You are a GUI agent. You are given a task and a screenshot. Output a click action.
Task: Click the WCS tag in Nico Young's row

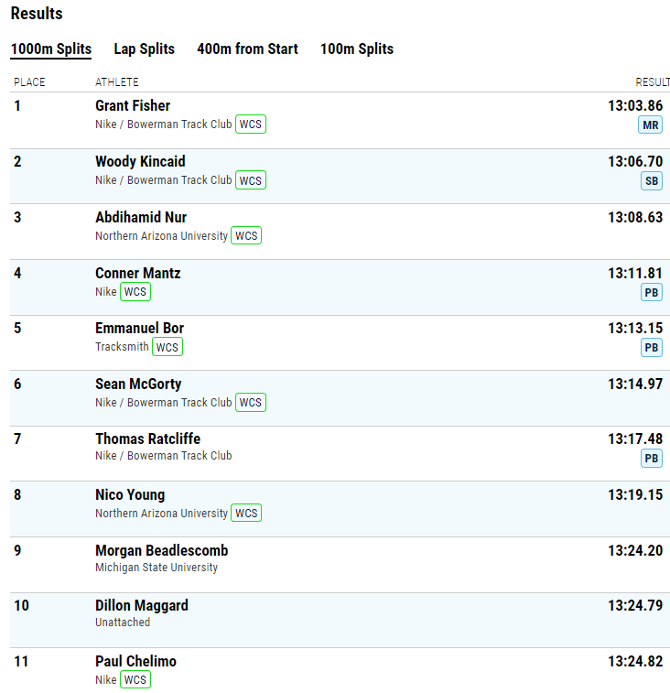pyautogui.click(x=246, y=514)
